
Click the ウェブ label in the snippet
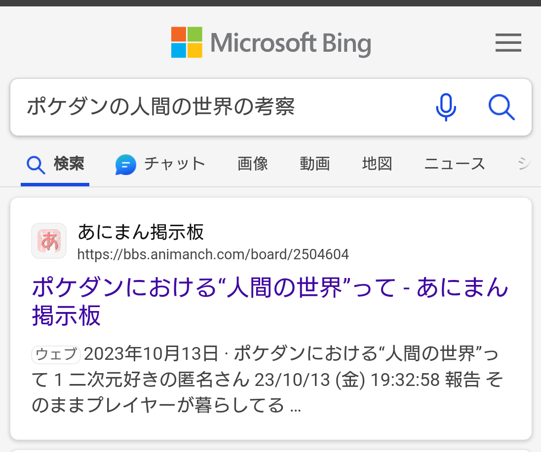tap(56, 354)
